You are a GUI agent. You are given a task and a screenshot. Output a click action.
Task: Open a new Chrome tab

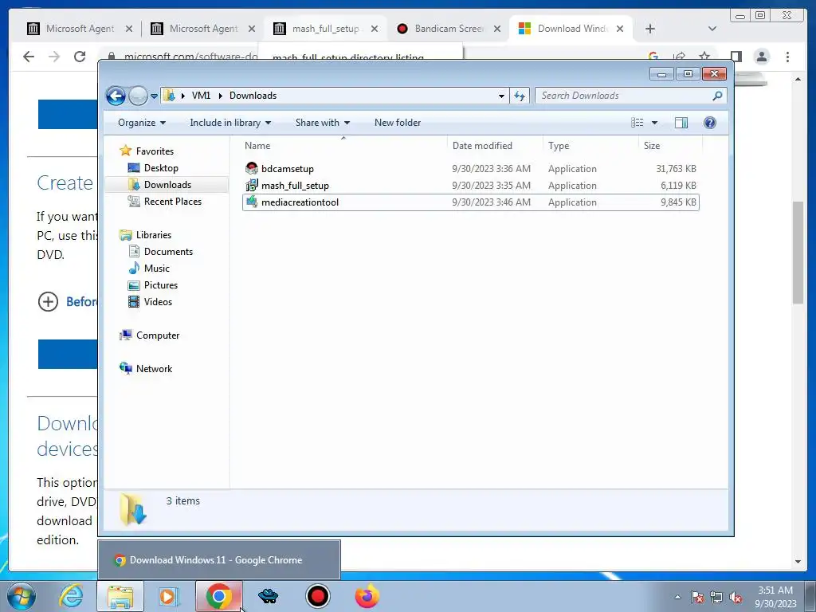click(x=650, y=29)
